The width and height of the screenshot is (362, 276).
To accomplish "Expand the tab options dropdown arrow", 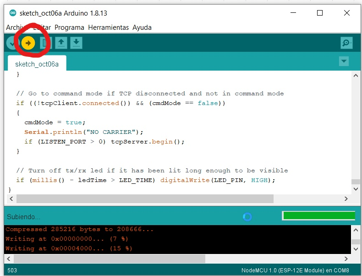I will [343, 61].
